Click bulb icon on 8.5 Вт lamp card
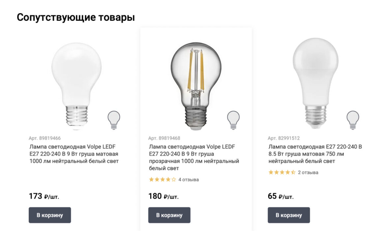Image resolution: width=379 pixels, height=231 pixels. (x=352, y=120)
